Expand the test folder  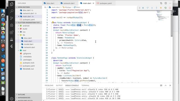29,50
